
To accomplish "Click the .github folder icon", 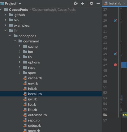I will click(x=11, y=15).
